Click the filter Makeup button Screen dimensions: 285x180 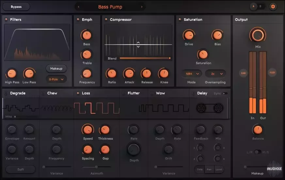pyautogui.click(x=56, y=69)
